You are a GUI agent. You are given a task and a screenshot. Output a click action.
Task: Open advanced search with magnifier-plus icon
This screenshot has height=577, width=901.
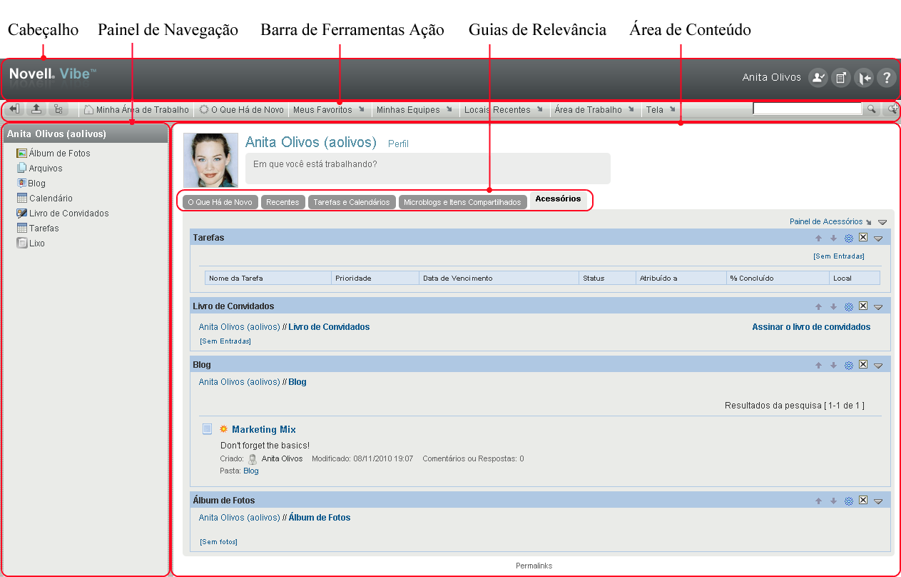point(891,109)
